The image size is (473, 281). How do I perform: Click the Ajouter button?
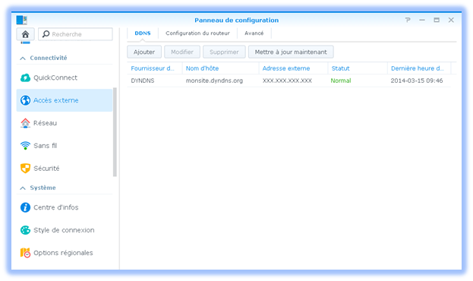144,52
